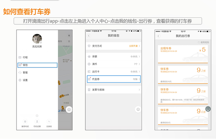Tap the dark smiley button on 我的出行券 screen
Viewport: 216px width, 140px height.
[208, 109]
